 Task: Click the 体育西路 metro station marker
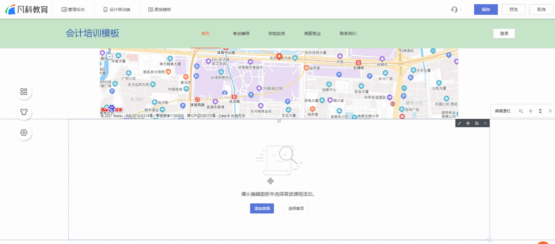pos(197,100)
